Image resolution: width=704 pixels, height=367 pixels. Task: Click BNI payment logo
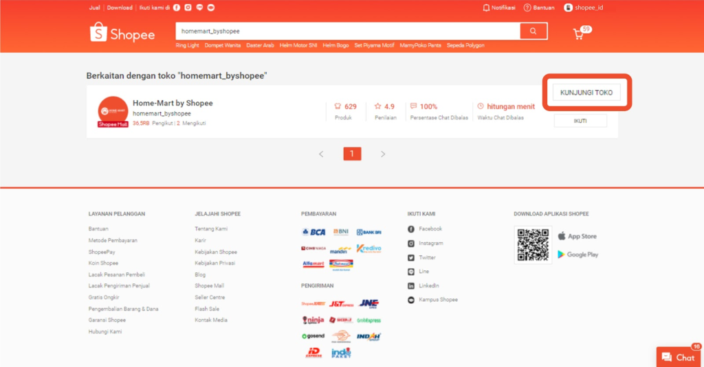click(x=341, y=232)
